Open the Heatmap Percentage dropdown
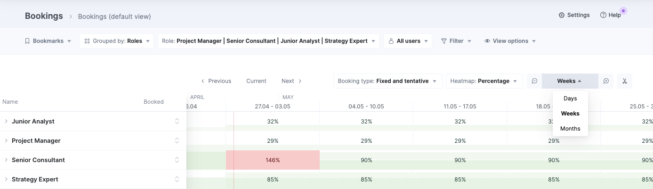 pyautogui.click(x=484, y=81)
